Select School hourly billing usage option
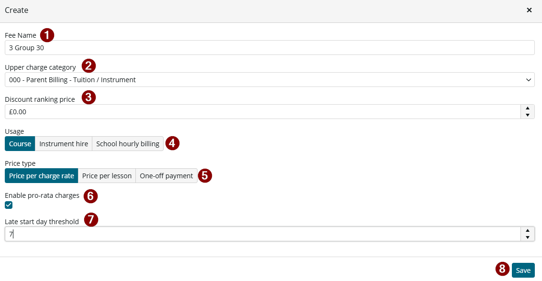The image size is (542, 281). pyautogui.click(x=128, y=144)
